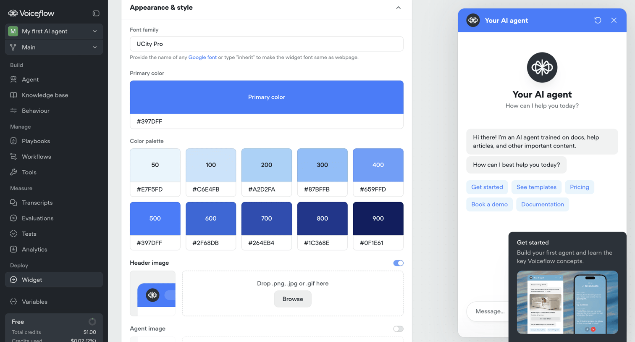Click the credits usage ring icon

[92, 322]
